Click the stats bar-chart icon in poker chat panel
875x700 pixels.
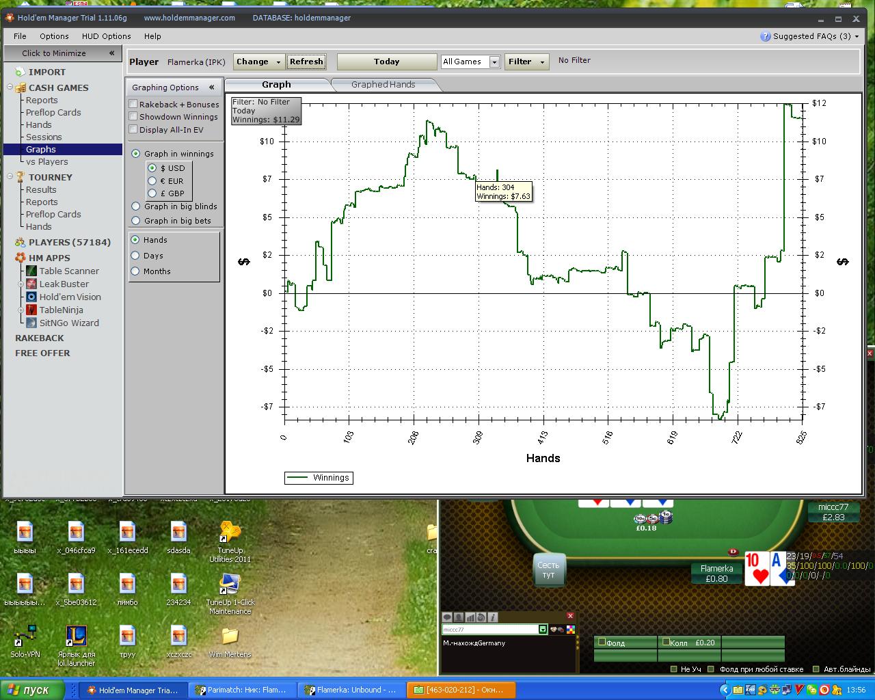coord(470,617)
